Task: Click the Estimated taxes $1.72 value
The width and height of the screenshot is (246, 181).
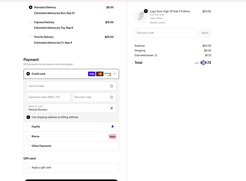Action: pyautogui.click(x=208, y=55)
